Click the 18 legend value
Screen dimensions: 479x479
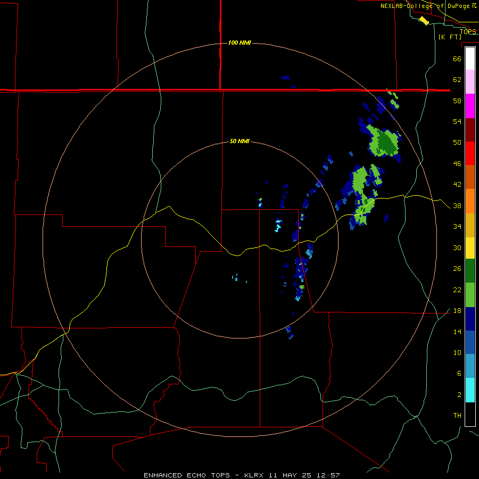(457, 311)
